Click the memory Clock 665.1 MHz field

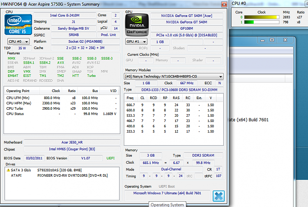point(151,163)
